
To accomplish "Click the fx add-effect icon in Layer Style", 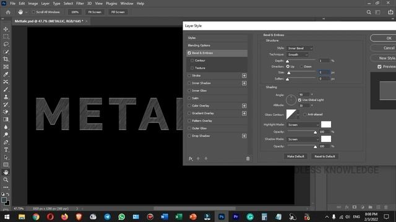I will click(x=191, y=158).
